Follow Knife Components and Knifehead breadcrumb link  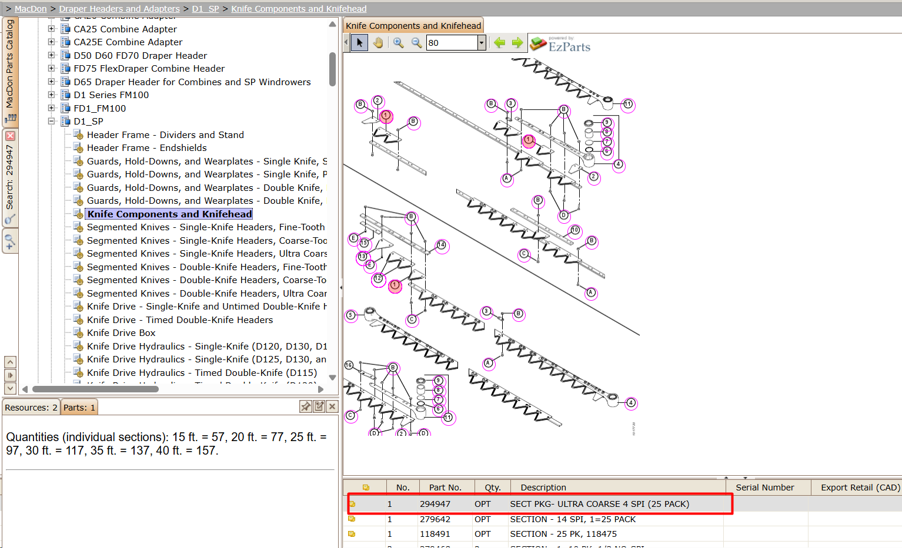point(299,9)
